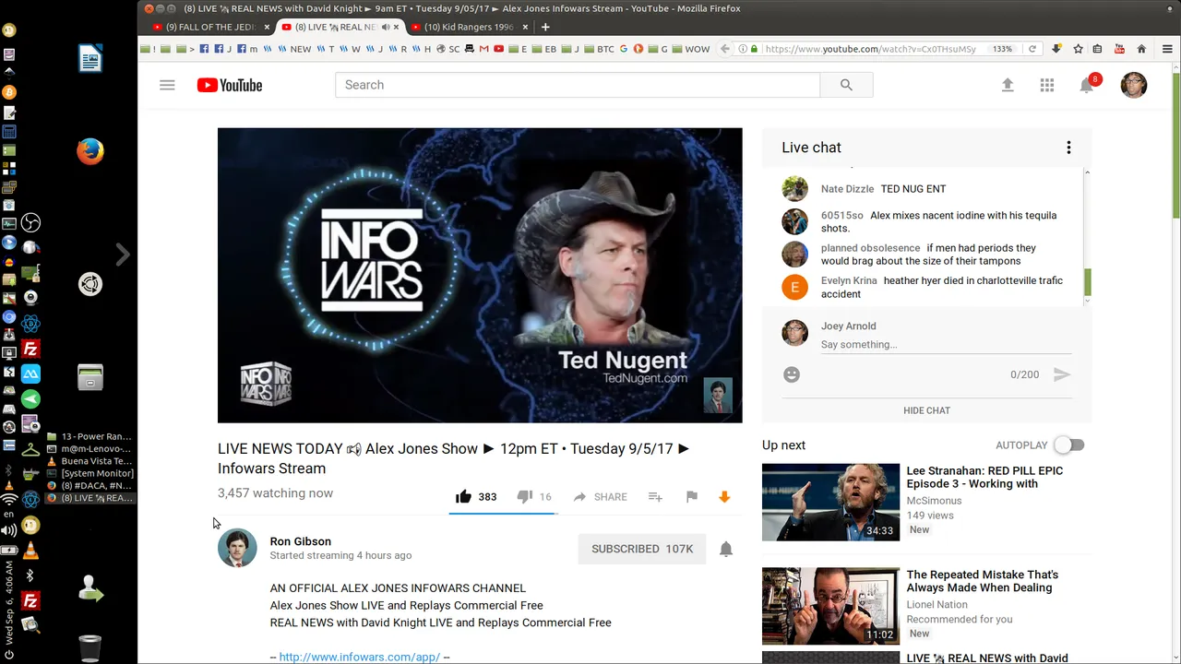Bookmark this page with the star icon
The height and width of the screenshot is (664, 1181).
pyautogui.click(x=1078, y=49)
